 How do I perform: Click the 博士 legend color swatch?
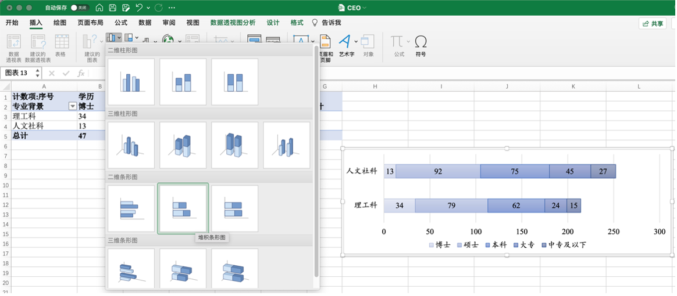431,245
